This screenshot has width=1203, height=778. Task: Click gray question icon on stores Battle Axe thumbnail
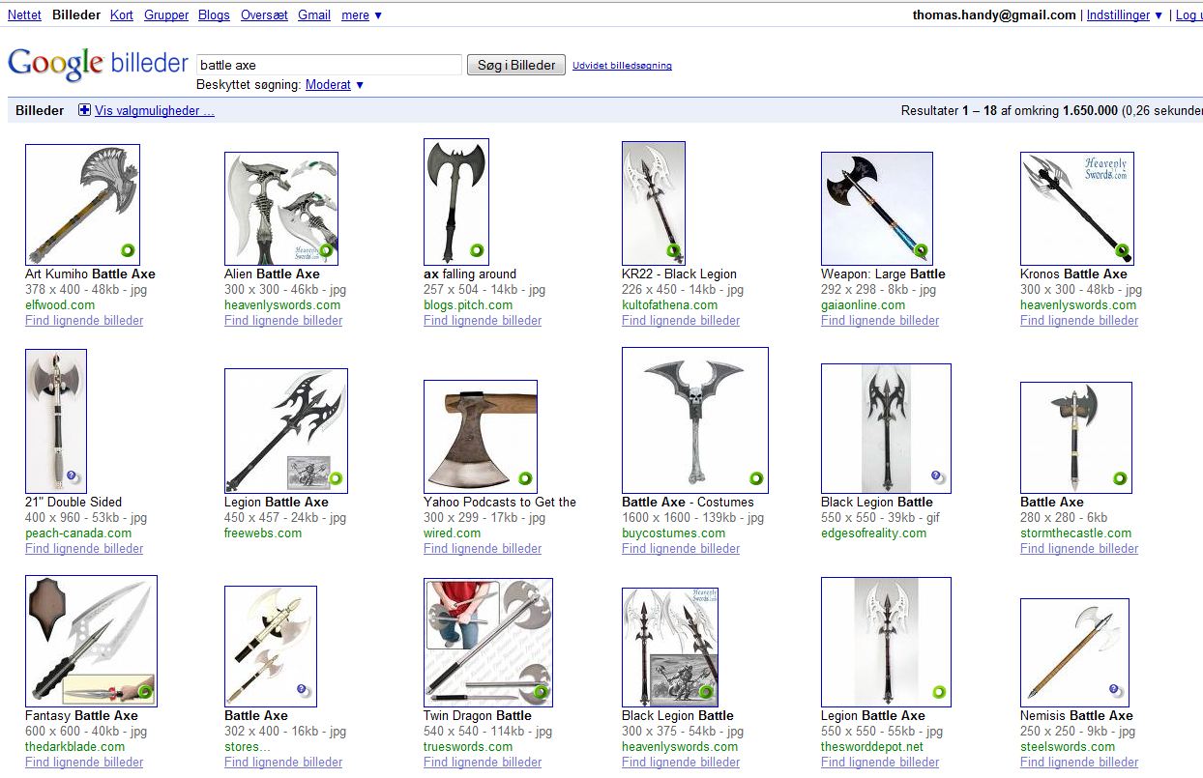(x=304, y=691)
